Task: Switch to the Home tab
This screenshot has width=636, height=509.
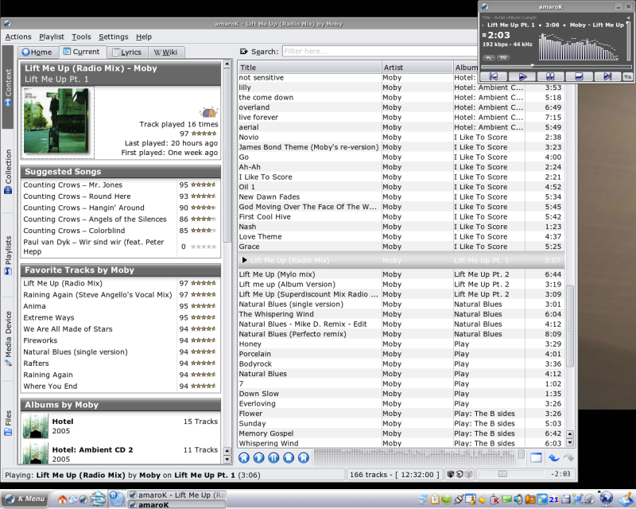Action: click(x=38, y=52)
